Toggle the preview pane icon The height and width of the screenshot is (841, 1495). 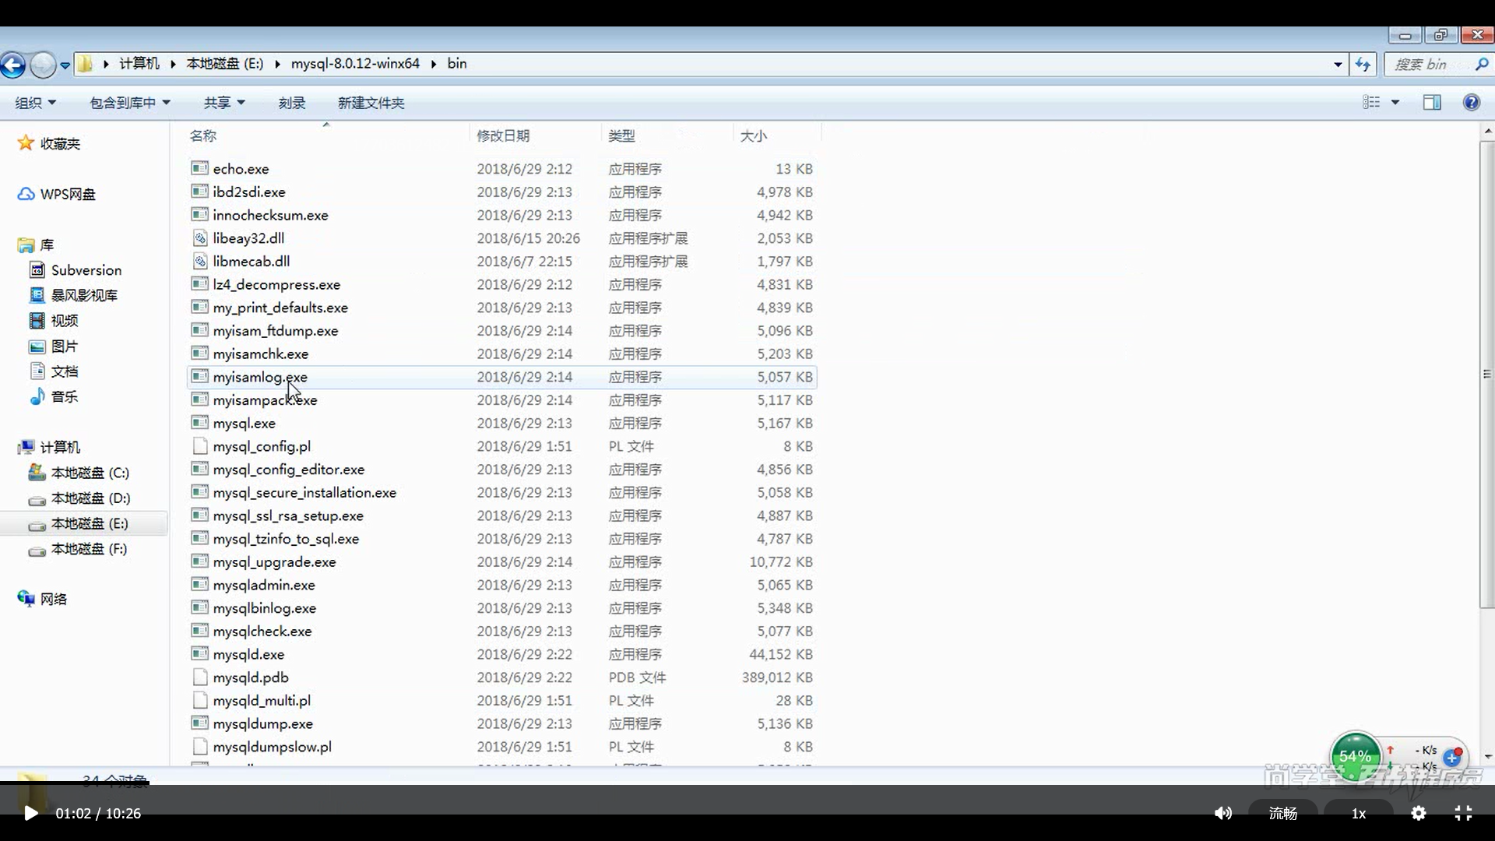[1432, 102]
